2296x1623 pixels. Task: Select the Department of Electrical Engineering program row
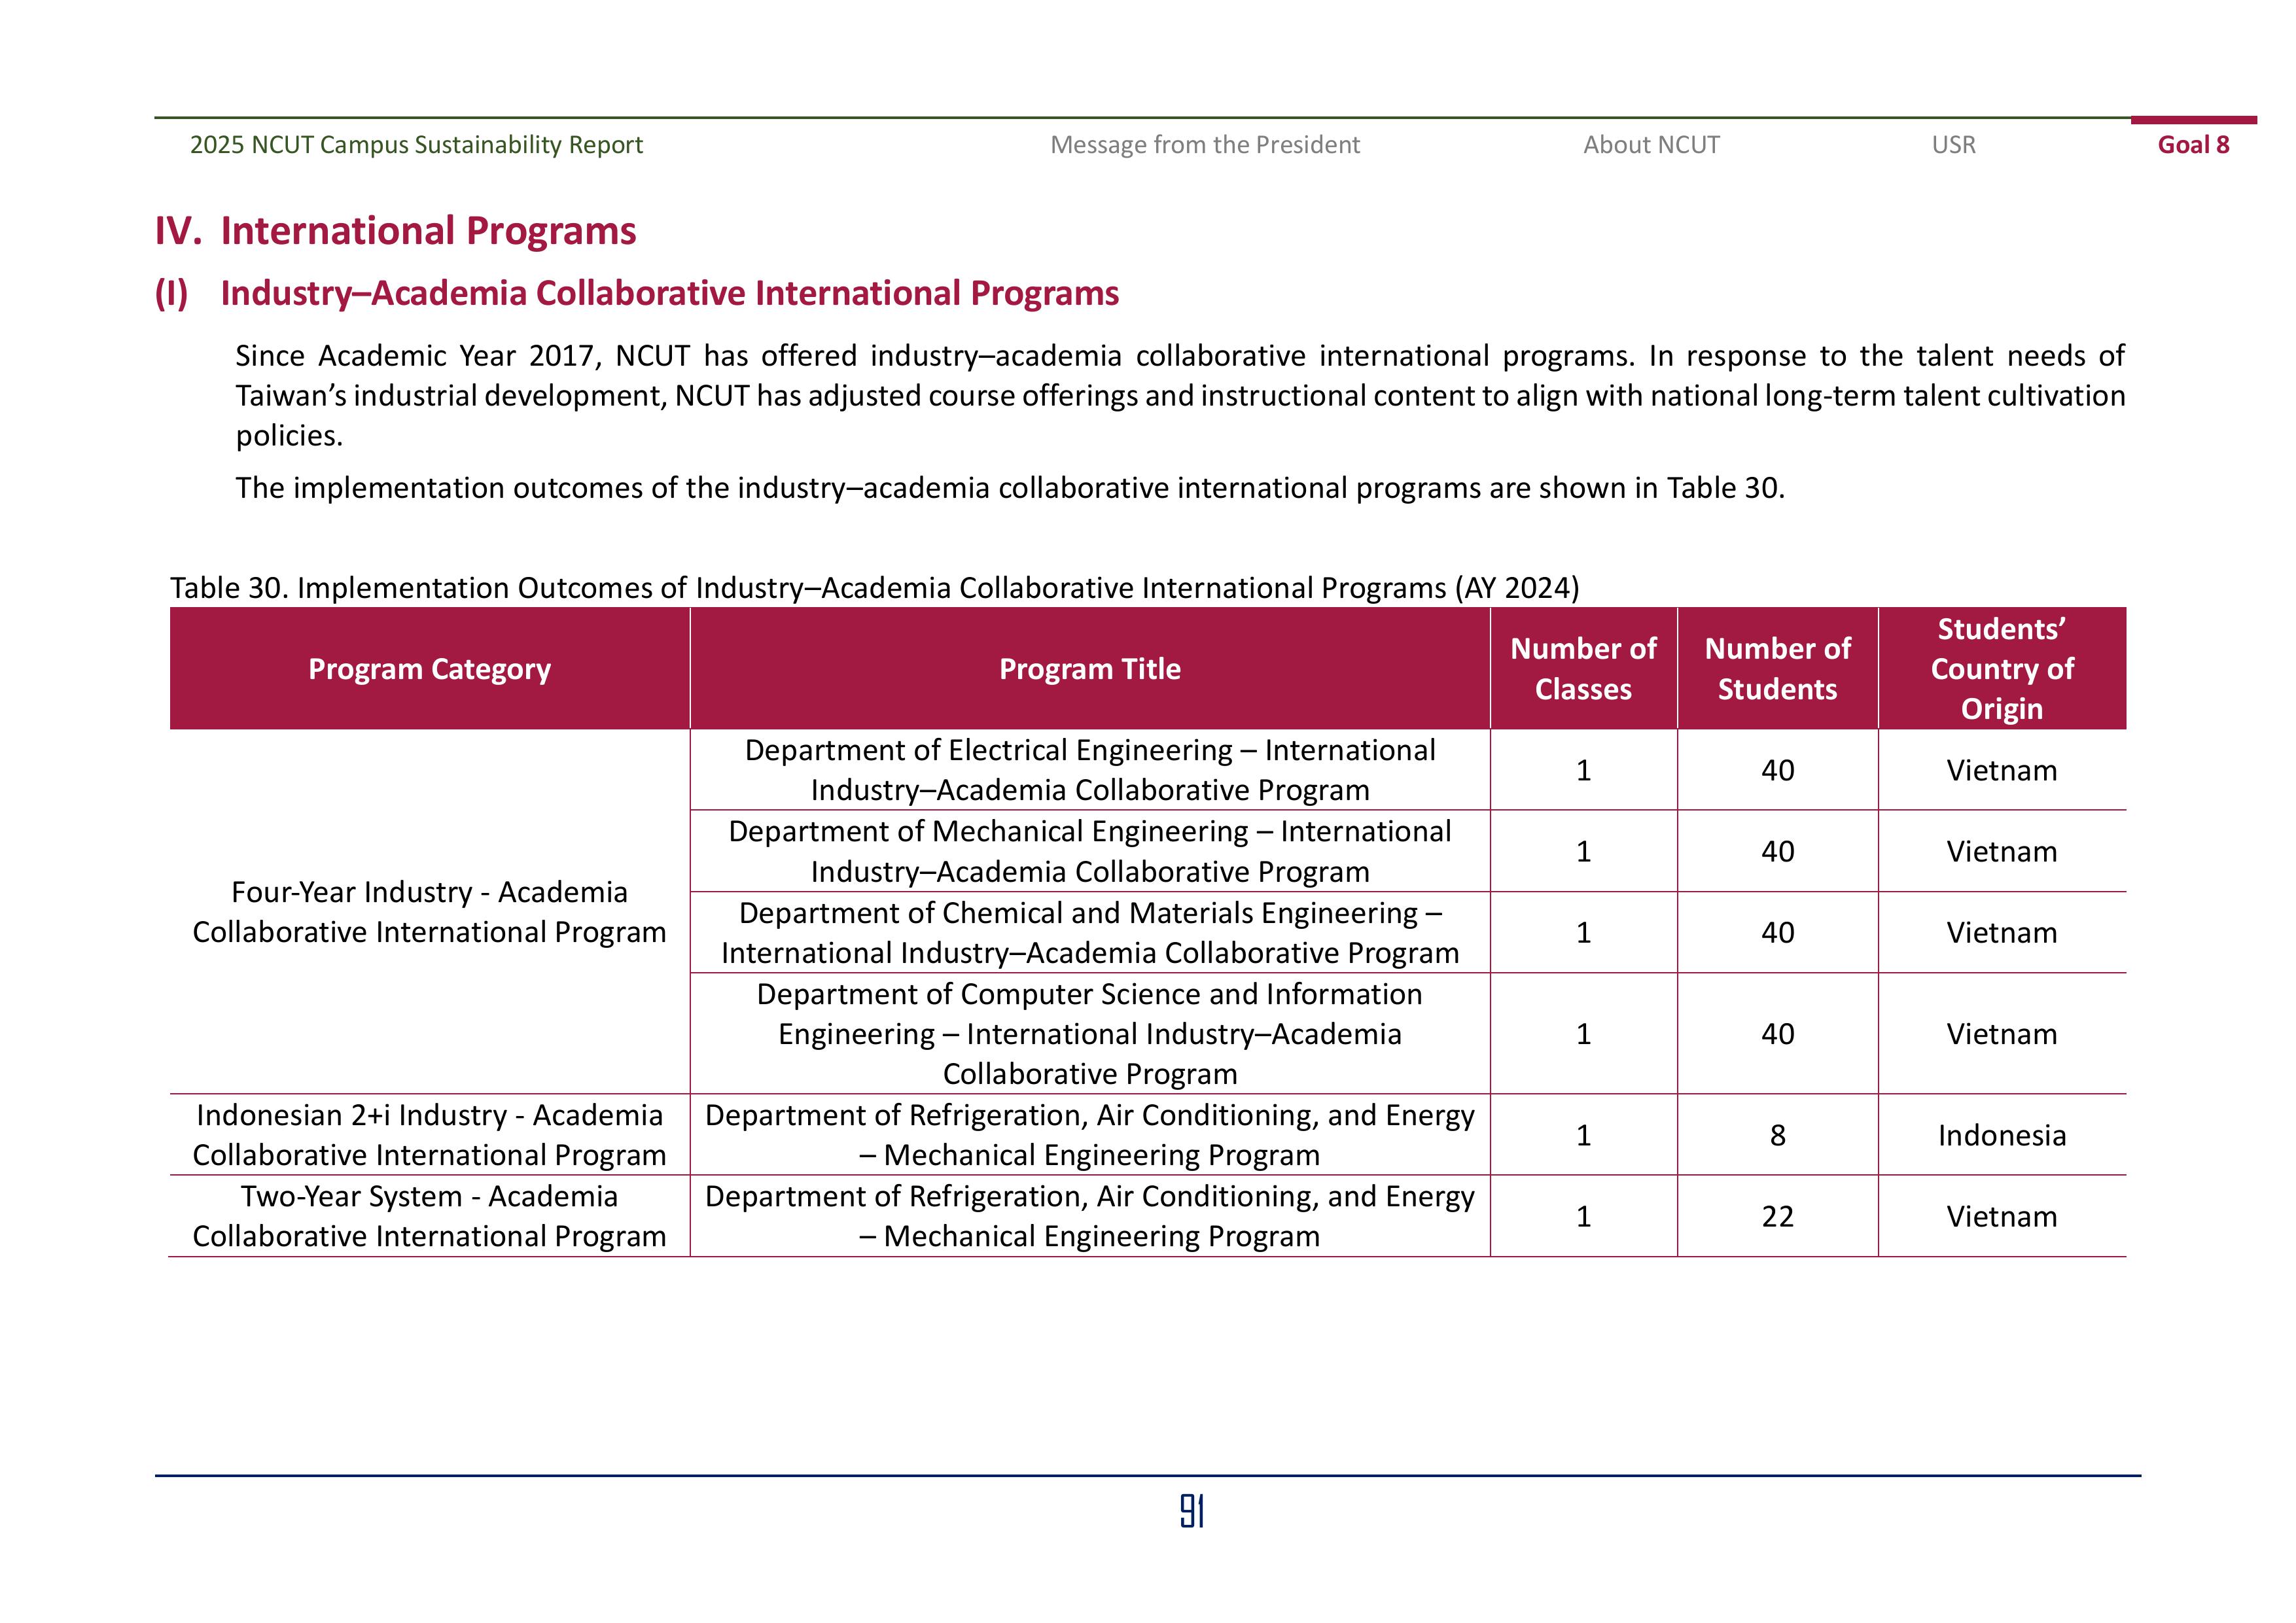[1089, 770]
